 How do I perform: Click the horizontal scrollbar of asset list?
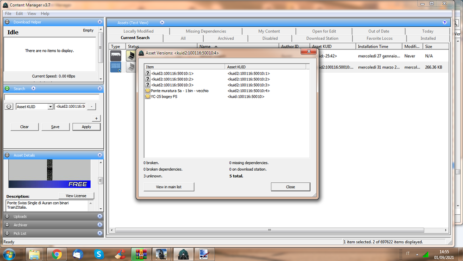(x=269, y=230)
